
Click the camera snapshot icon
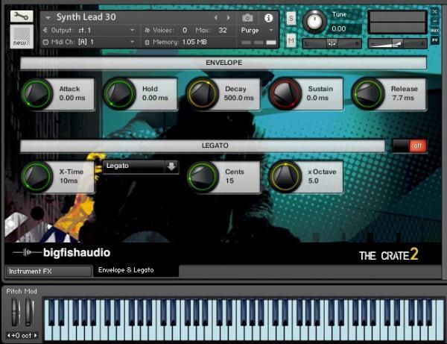tap(247, 17)
